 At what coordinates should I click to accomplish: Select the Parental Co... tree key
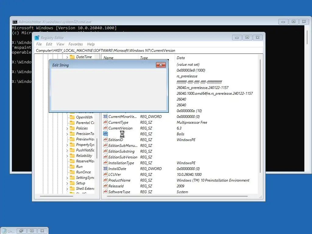click(85, 123)
